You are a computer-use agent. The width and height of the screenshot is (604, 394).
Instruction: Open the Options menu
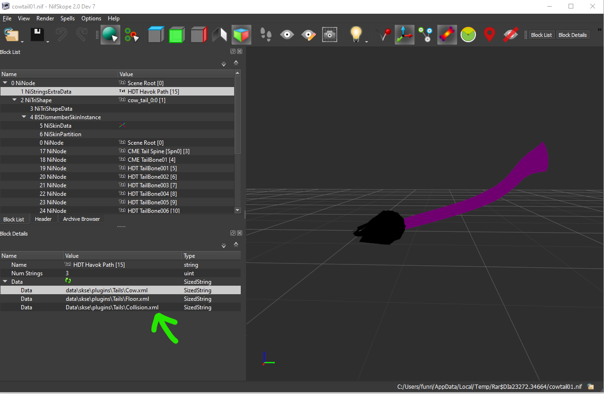91,18
